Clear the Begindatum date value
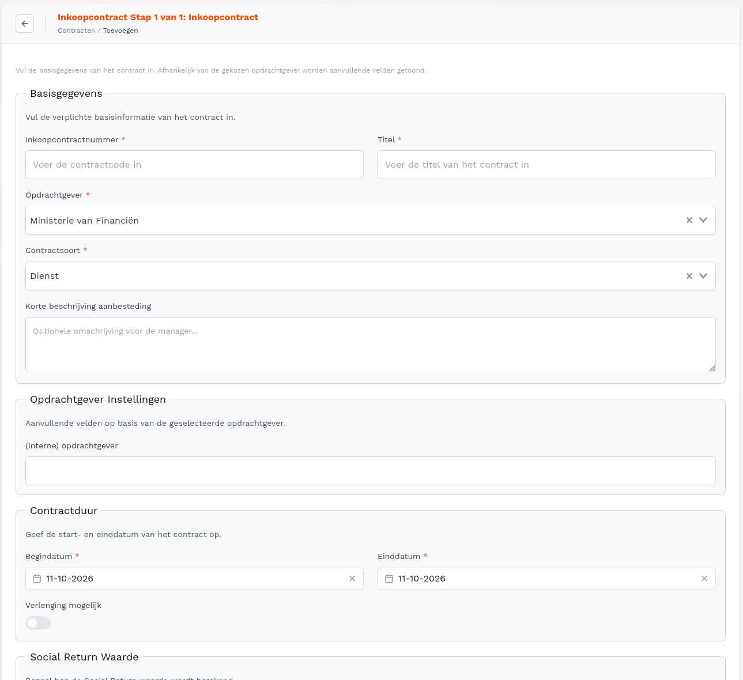The width and height of the screenshot is (743, 680). pos(352,579)
